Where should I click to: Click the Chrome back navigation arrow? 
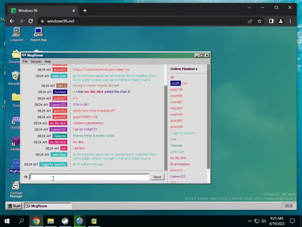tap(12, 21)
